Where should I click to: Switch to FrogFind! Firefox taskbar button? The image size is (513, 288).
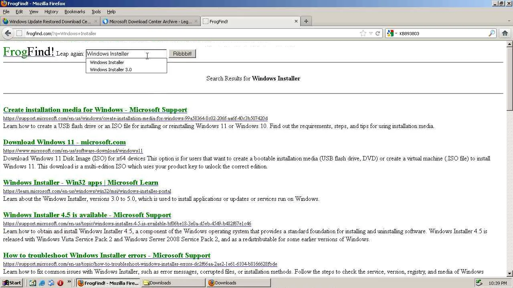(108, 283)
